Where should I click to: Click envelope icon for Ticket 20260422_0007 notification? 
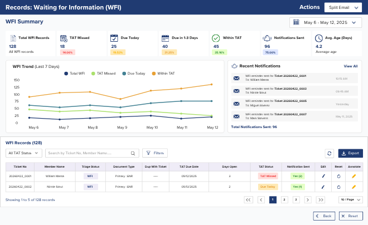236,116
